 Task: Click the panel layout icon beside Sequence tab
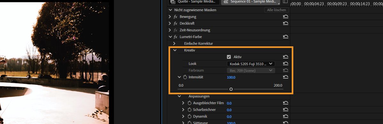pyautogui.click(x=285, y=2)
